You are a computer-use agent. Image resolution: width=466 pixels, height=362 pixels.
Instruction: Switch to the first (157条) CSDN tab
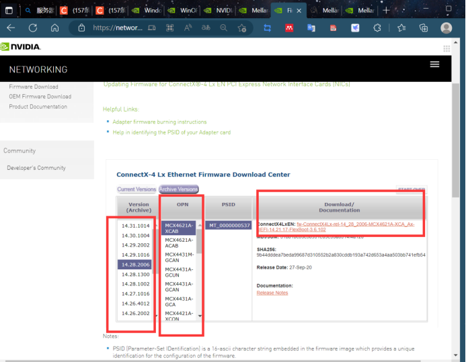(75, 11)
